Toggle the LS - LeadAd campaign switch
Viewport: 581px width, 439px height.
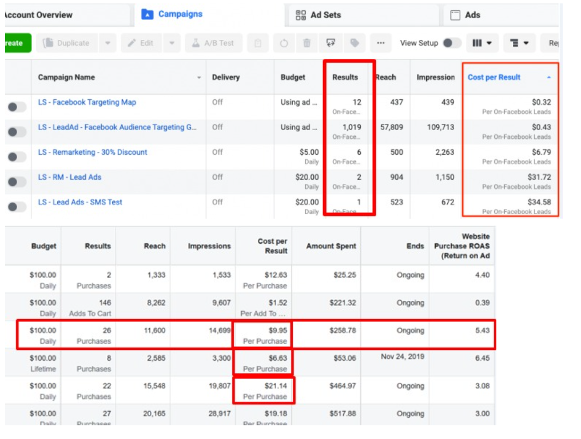tap(17, 132)
